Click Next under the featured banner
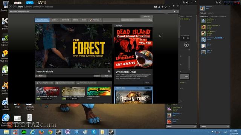241x135 pixels. tap(106, 76)
